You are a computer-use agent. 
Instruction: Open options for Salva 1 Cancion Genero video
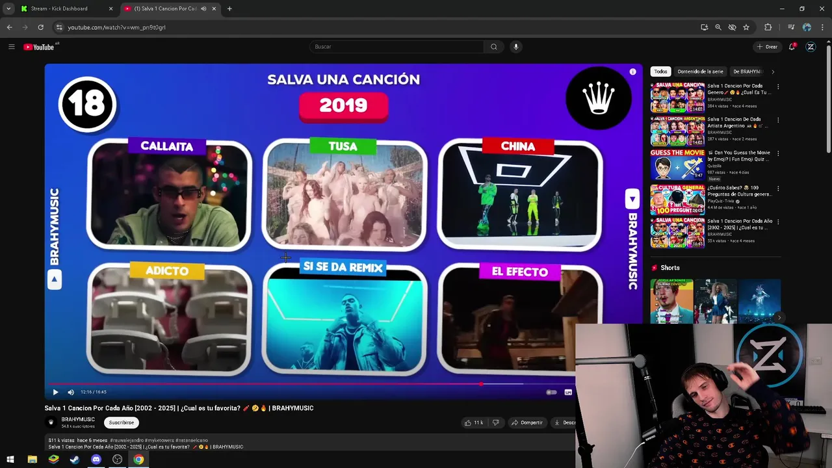click(x=777, y=86)
